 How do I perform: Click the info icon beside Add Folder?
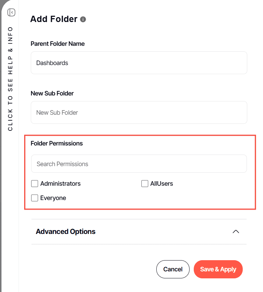(x=83, y=19)
